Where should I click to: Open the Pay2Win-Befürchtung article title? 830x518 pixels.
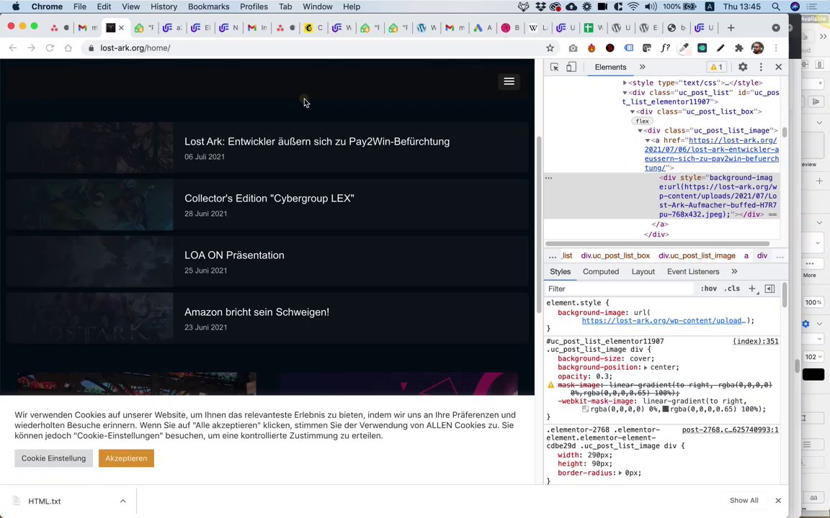[x=317, y=142]
